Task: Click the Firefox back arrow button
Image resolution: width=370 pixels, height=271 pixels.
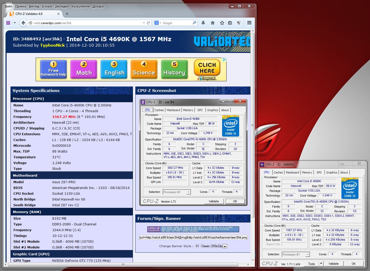Action: (23, 23)
